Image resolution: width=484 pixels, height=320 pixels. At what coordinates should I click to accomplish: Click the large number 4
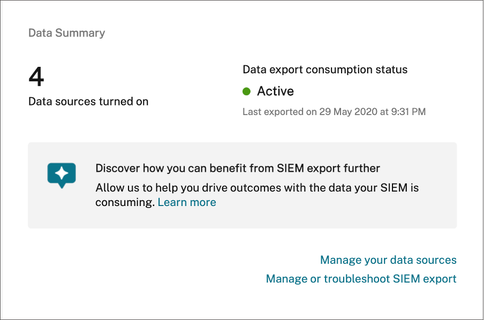pyautogui.click(x=36, y=78)
